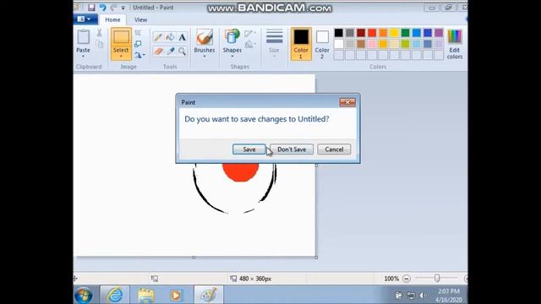
Task: Open the Windows Start orb
Action: pyautogui.click(x=84, y=296)
